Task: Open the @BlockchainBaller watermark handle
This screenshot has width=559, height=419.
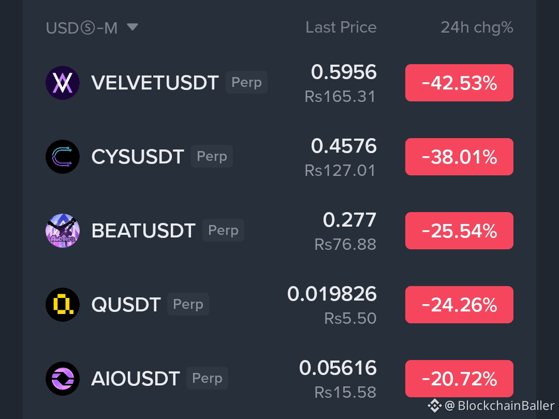Action: pos(499,406)
